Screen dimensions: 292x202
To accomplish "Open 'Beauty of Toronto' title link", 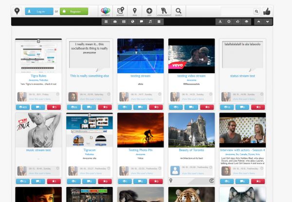I will (191, 150).
